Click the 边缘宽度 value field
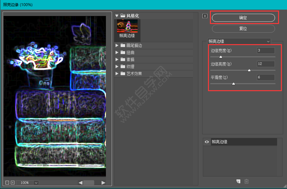287x189 pixels. click(x=266, y=51)
